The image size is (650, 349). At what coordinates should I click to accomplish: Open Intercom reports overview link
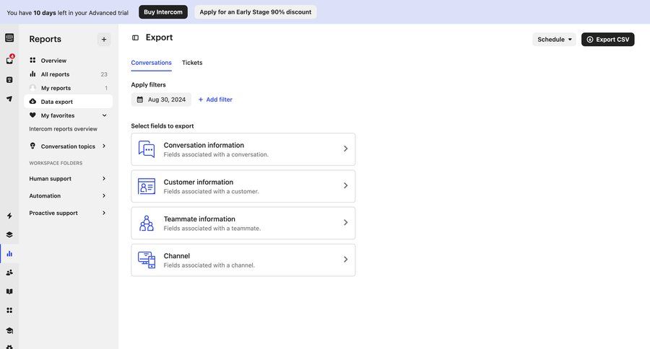pos(63,129)
